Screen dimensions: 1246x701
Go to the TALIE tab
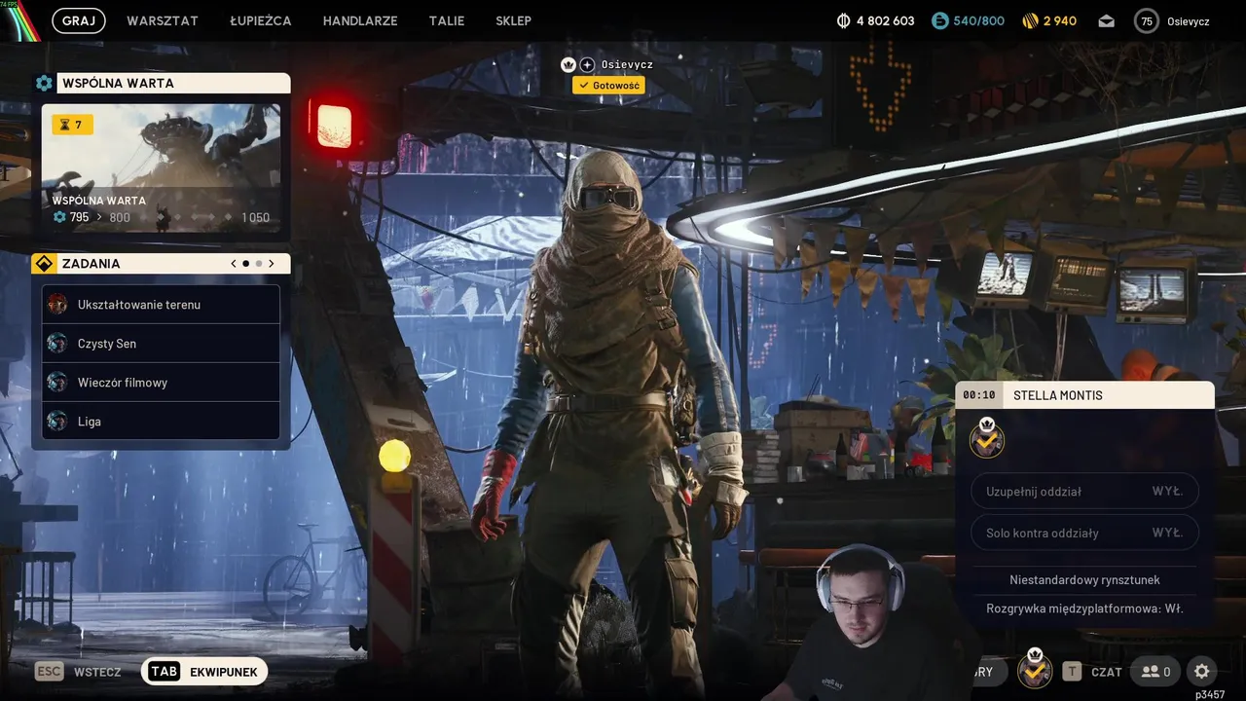447,20
